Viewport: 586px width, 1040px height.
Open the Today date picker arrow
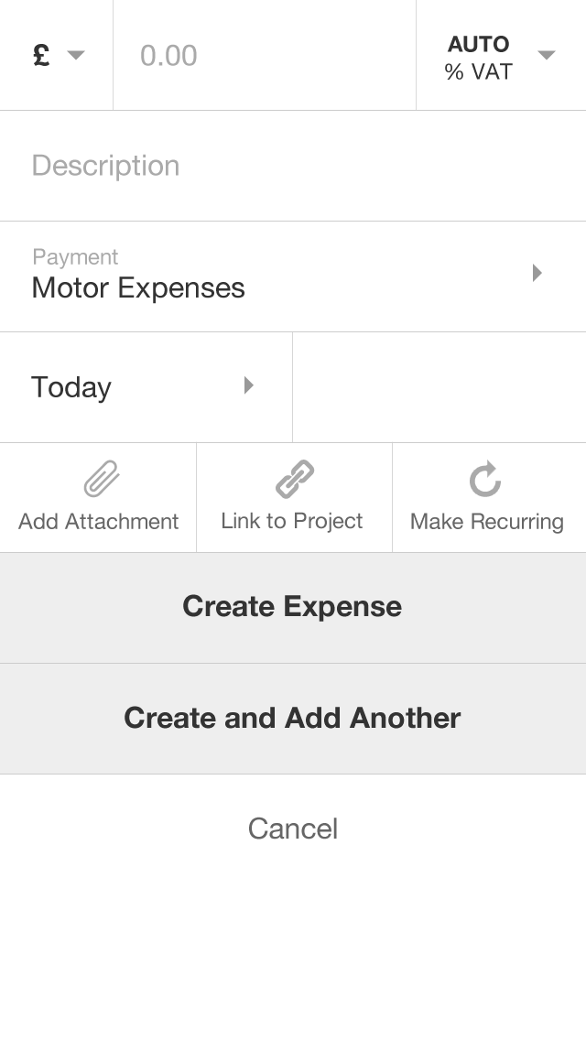pyautogui.click(x=248, y=385)
